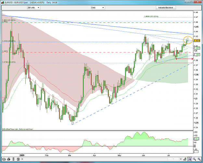
Task: Click the yellow 1.4214 price label
Action: click(x=197, y=41)
